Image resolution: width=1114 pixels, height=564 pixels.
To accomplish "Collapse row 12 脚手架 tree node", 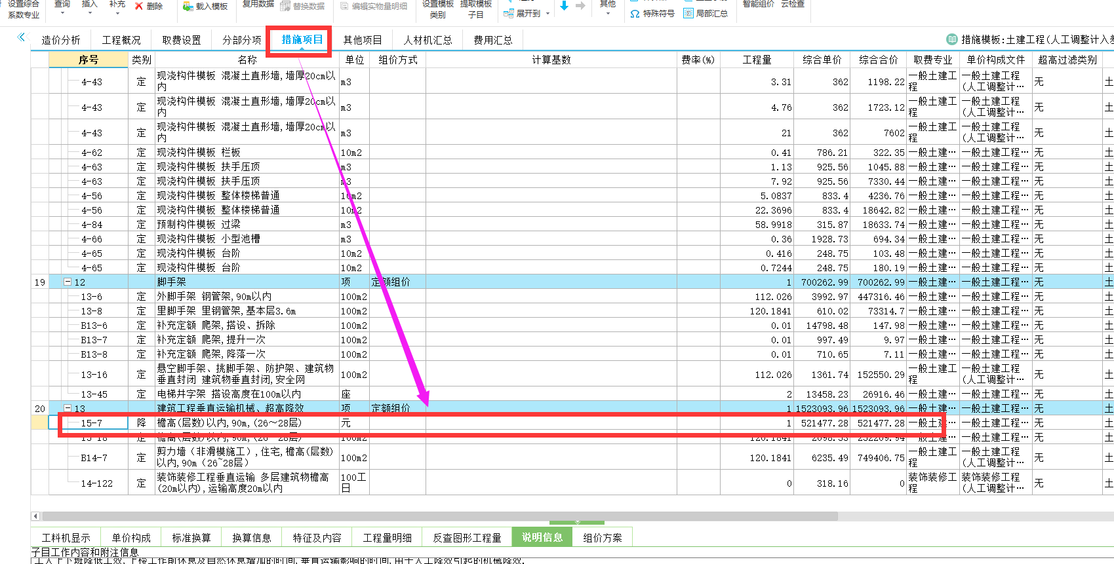I will coord(67,282).
